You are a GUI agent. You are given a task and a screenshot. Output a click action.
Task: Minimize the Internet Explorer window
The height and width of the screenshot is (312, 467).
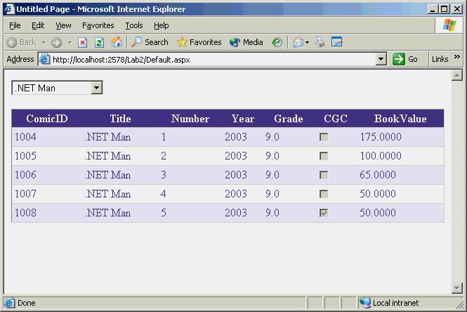click(432, 9)
